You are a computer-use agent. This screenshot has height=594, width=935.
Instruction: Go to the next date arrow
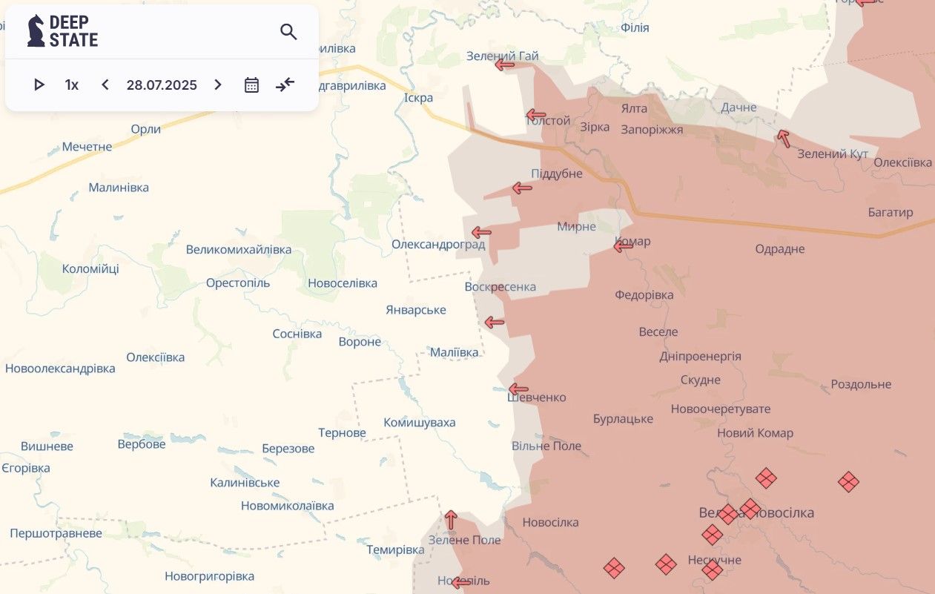[218, 85]
